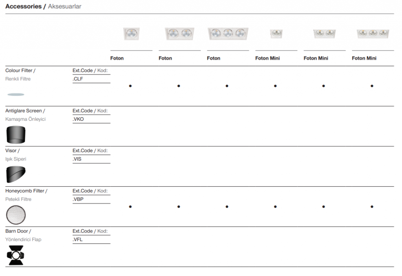
Task: Click the Barn Door / Yönlendirici Flap label
Action: 23,235
